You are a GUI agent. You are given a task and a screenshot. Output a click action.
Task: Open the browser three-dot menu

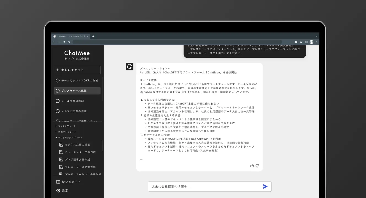(316, 42)
